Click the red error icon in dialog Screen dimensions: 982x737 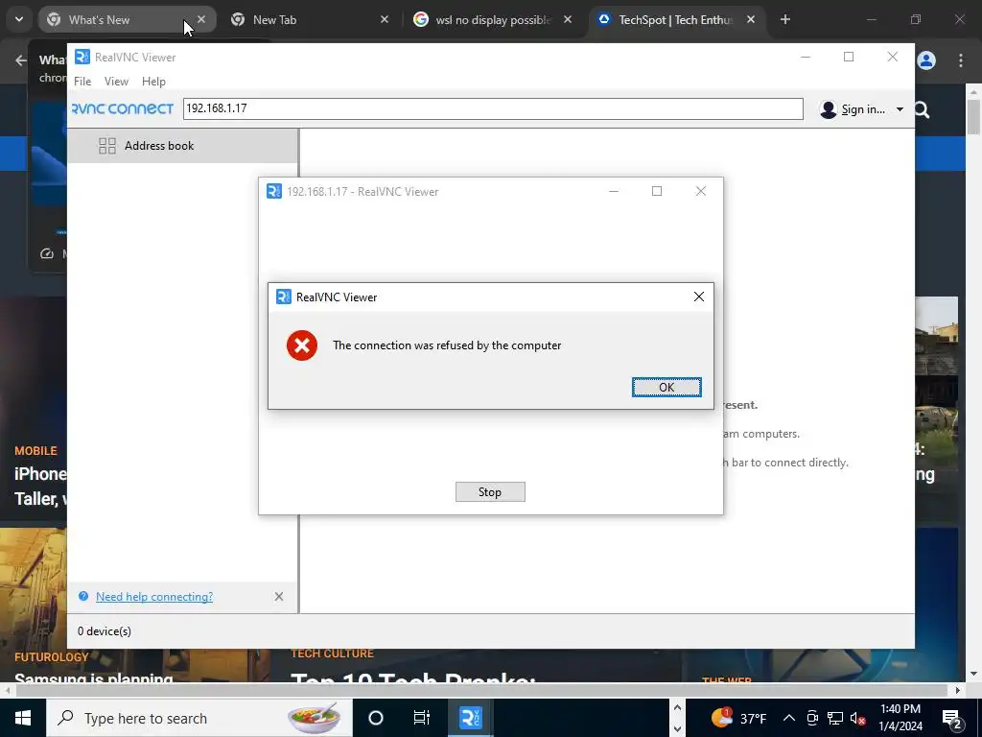coord(302,345)
